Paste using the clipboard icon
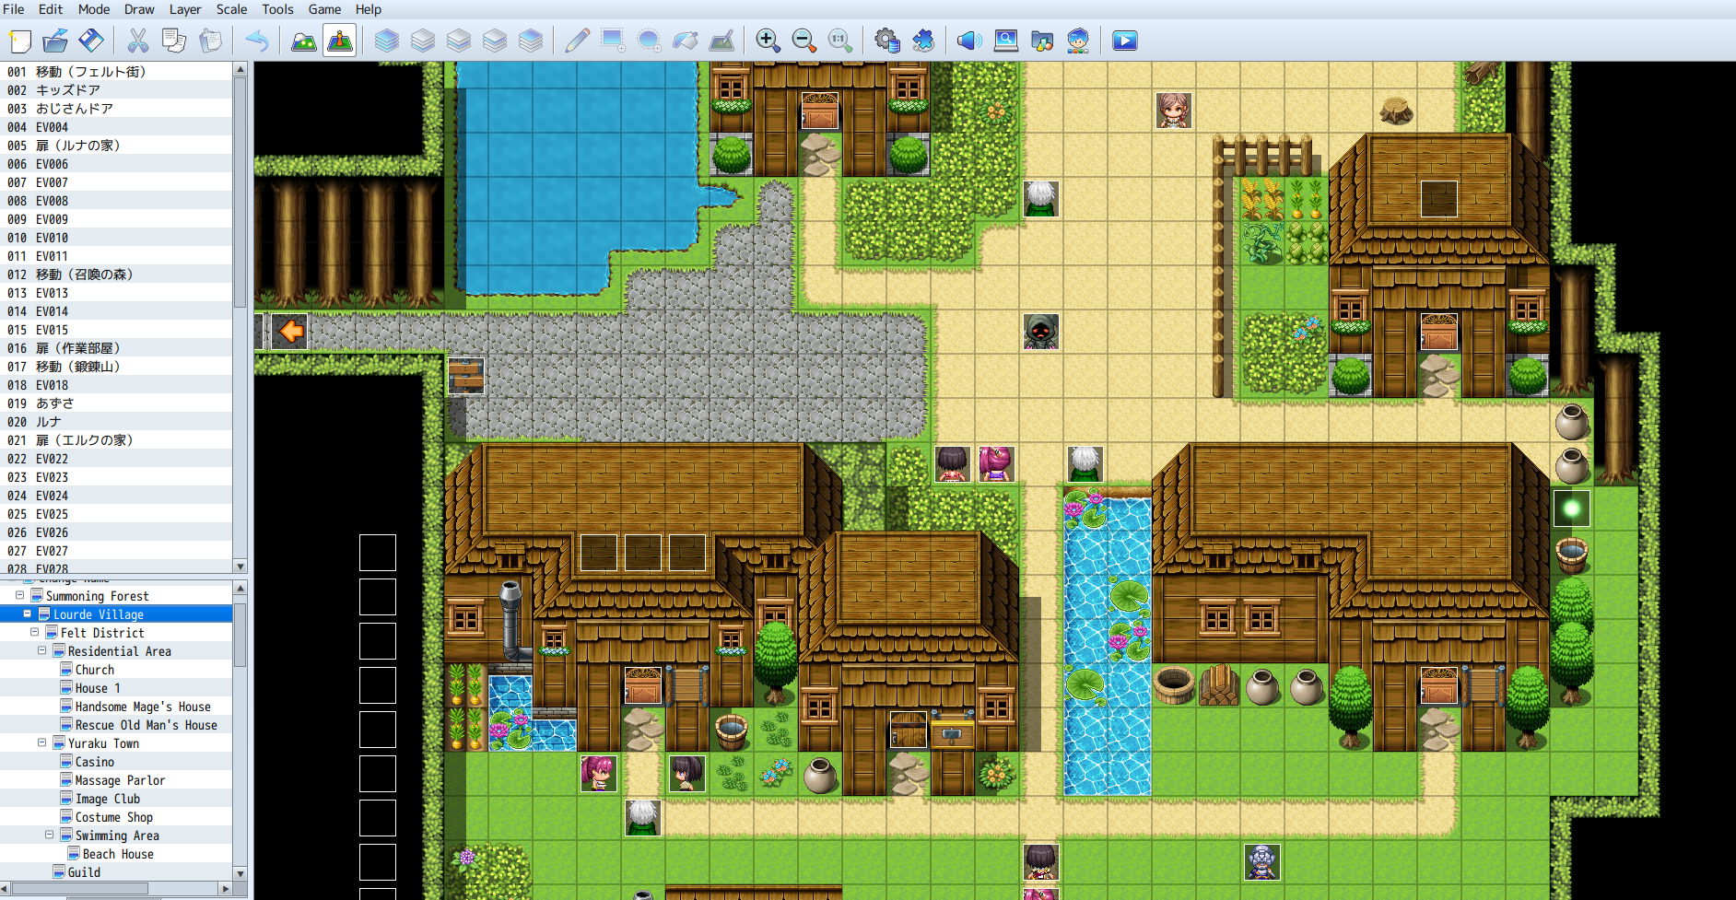1736x900 pixels. click(210, 41)
